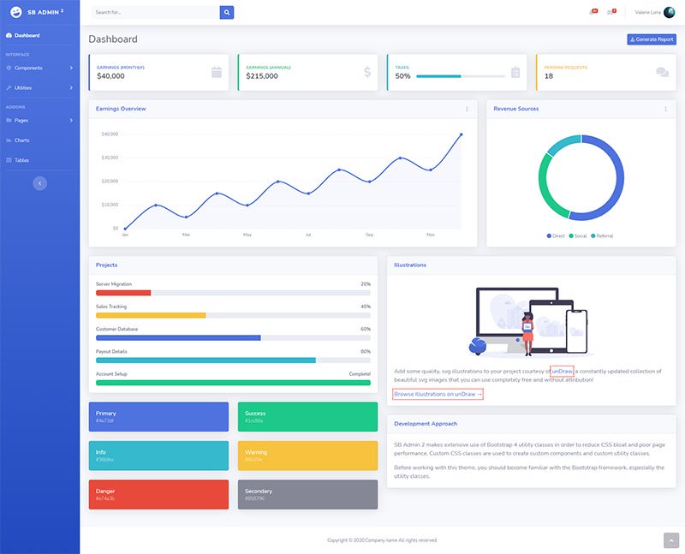Screen dimensions: 685x554
Task: Click the SB Admin smiley logo
Action: 16,12
